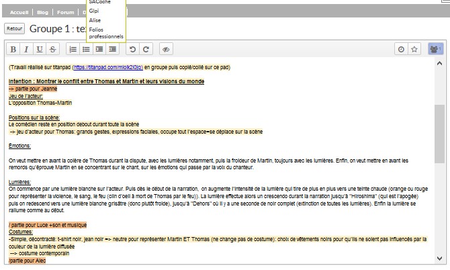Toggle underline formatting

[40, 49]
